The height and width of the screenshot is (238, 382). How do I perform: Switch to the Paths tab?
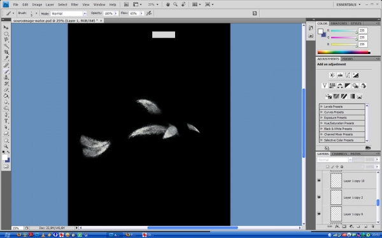coord(355,154)
